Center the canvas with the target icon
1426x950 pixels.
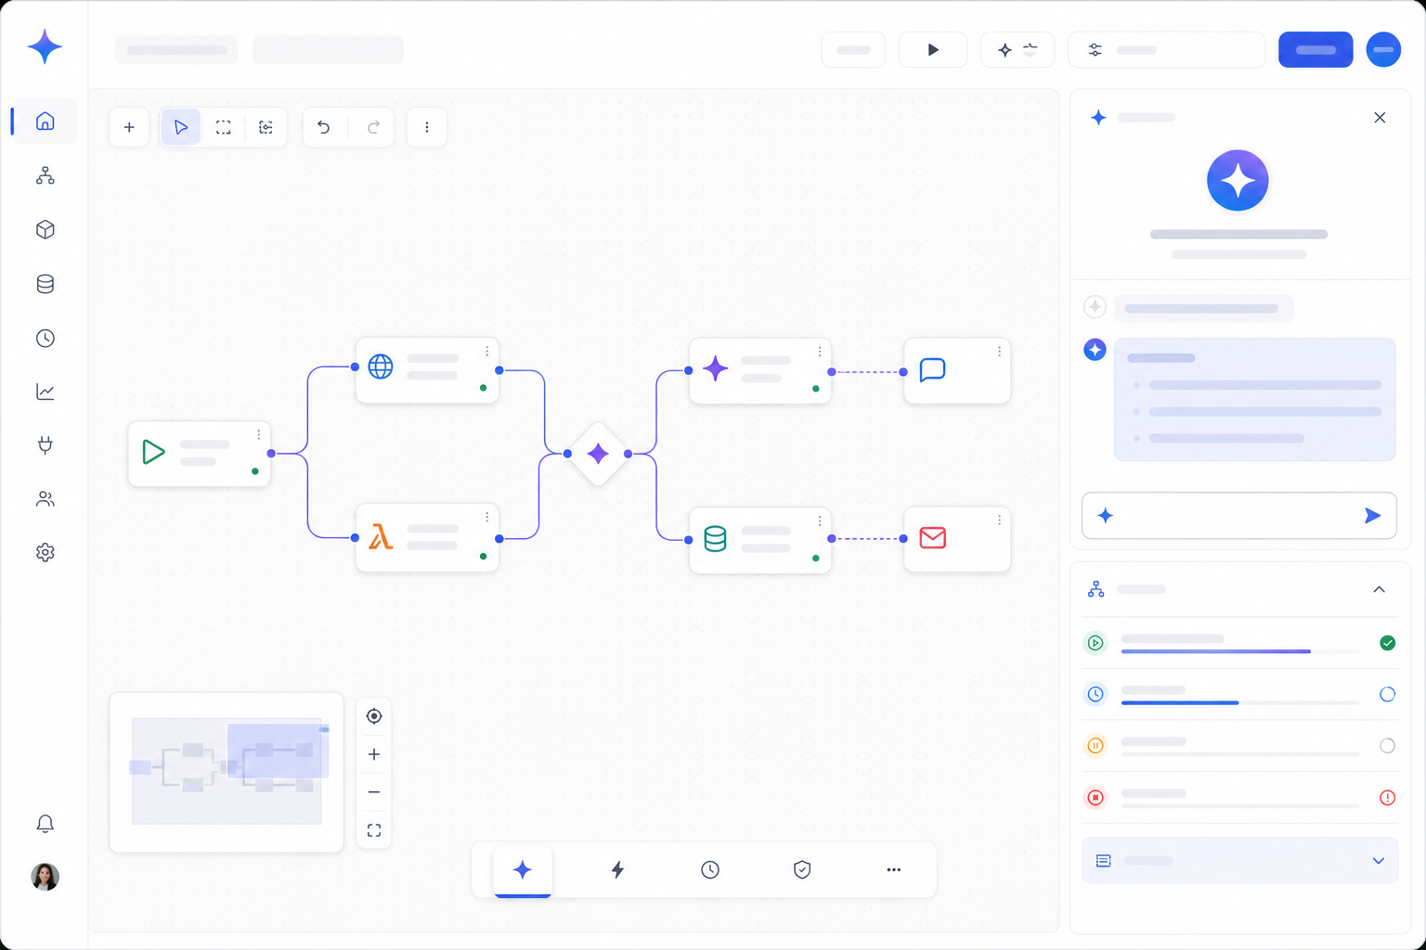pos(374,716)
